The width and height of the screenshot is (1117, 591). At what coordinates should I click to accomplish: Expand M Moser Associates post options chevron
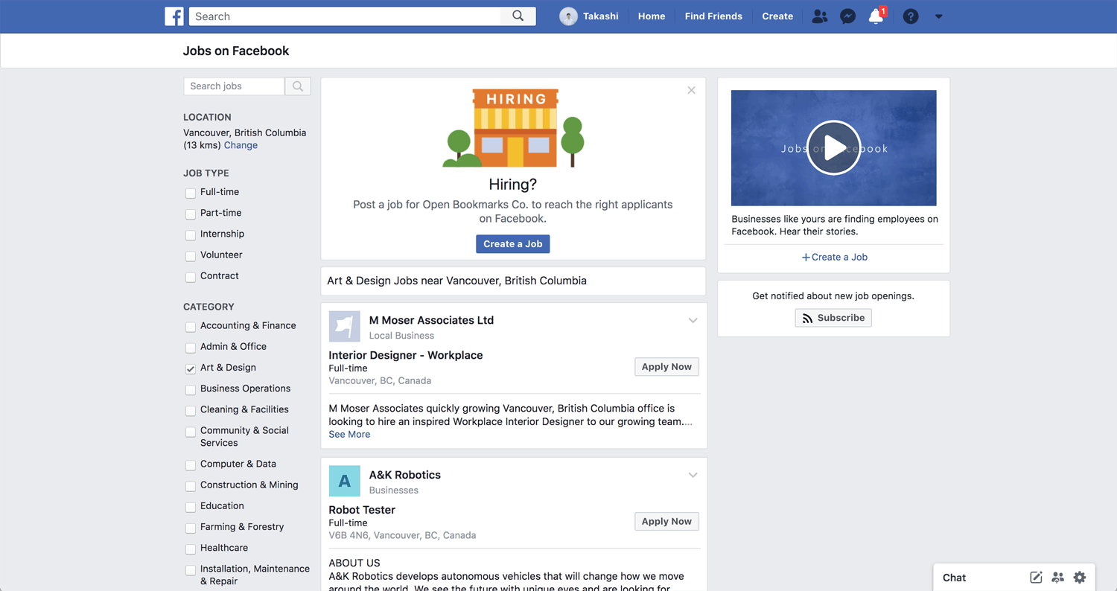(693, 321)
